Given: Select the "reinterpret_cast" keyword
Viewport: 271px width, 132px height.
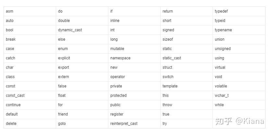Looking at the screenshot, I should click(124, 124).
